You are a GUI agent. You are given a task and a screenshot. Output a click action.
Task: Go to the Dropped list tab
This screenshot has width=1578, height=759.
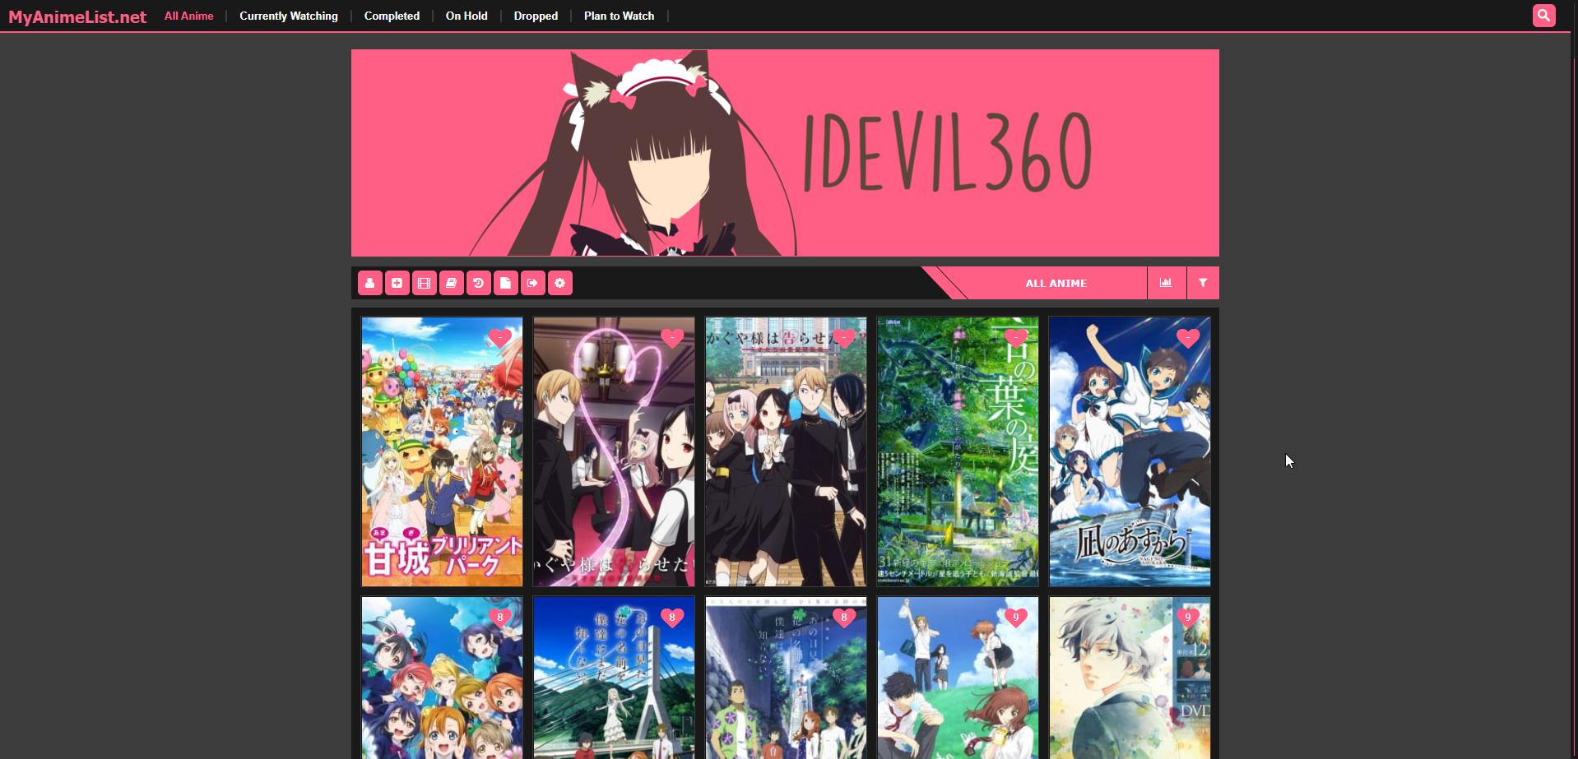(536, 16)
